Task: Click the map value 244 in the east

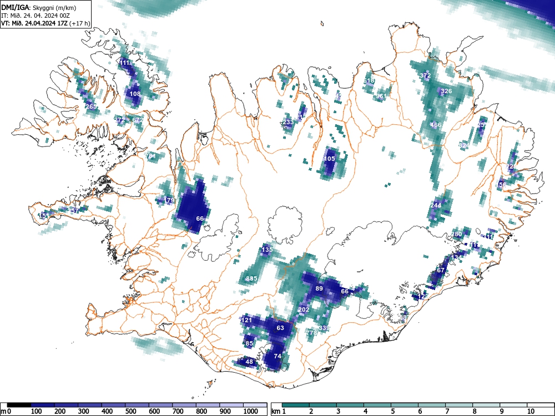Action: tap(436, 206)
